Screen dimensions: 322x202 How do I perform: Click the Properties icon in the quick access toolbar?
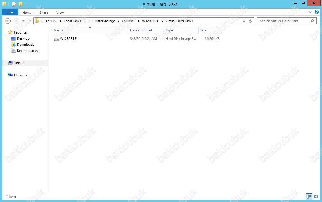tap(14, 4)
